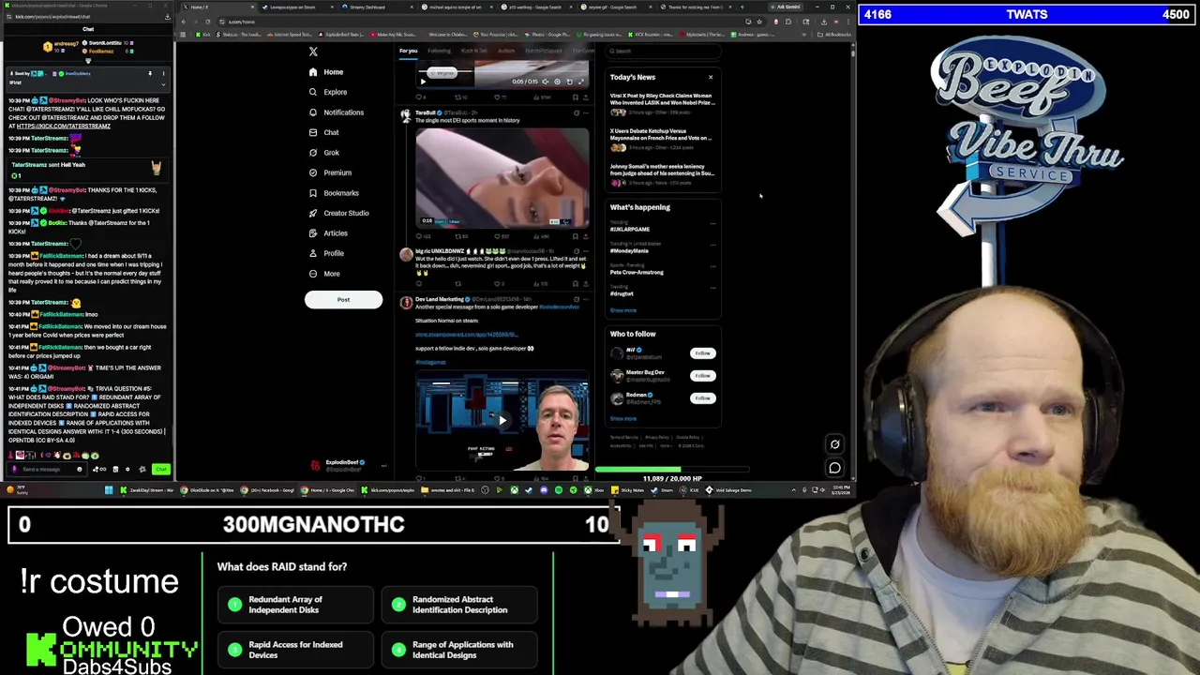Seek on the top video's progress bar
1200x675 pixels.
(502, 72)
